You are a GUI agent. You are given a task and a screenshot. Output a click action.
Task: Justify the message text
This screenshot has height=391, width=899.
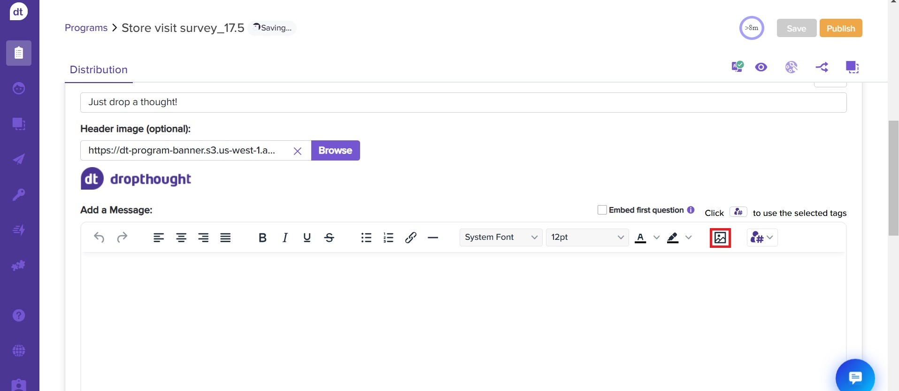tap(225, 238)
